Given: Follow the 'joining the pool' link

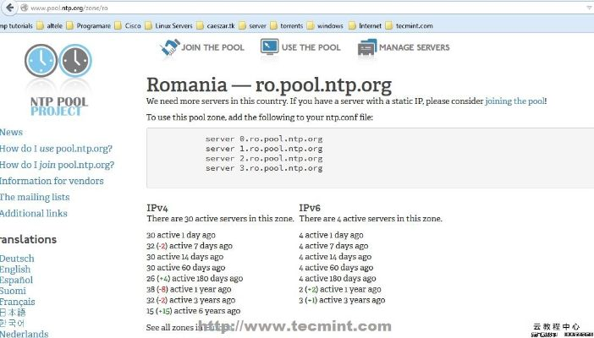Looking at the screenshot, I should (515, 101).
